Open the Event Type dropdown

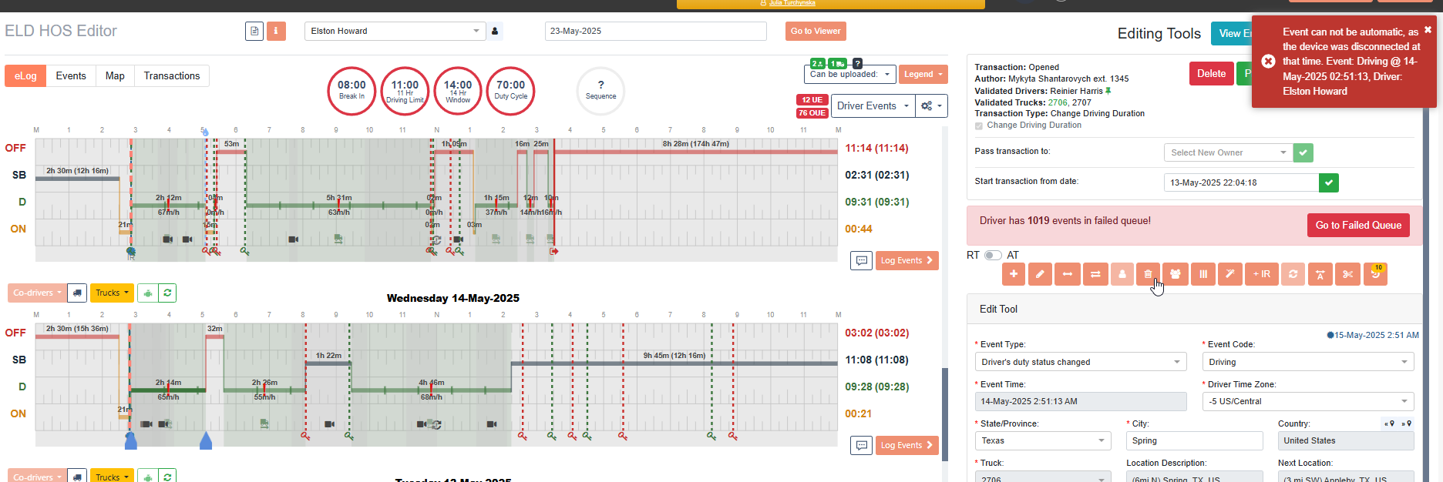[x=1081, y=362]
